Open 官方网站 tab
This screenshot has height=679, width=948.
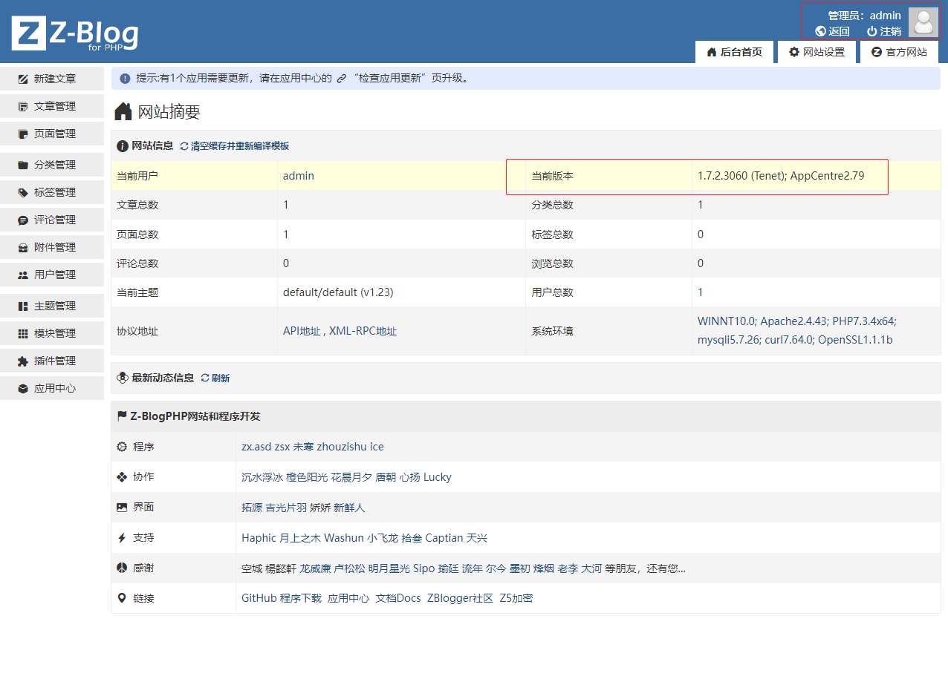click(899, 52)
